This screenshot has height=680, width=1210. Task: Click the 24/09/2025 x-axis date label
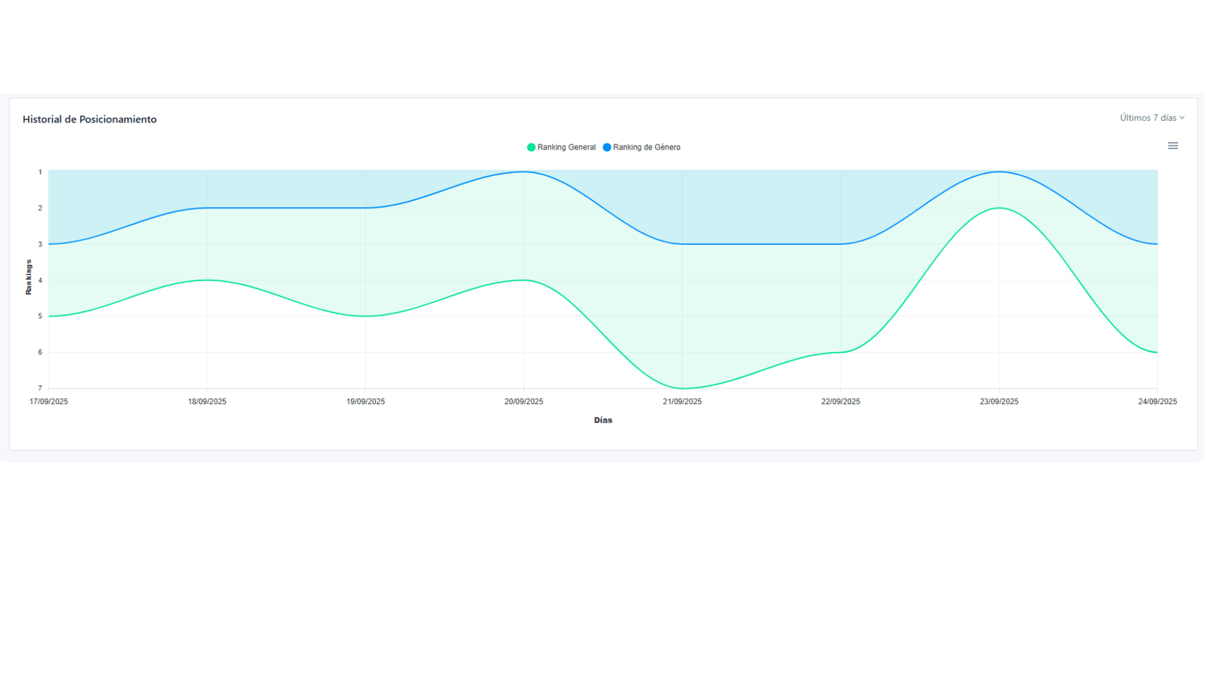[1157, 402]
